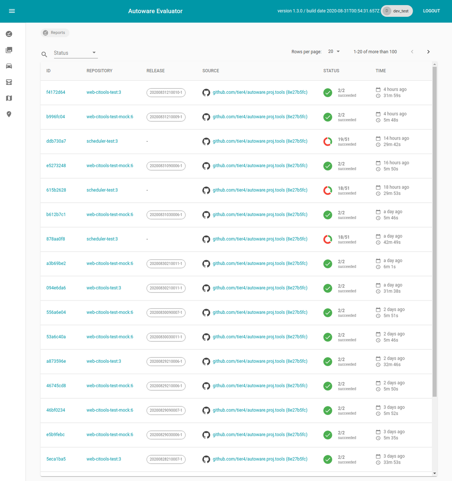452x481 pixels.
Task: Click the GitHub icon in row 878aa0f8
Action: (206, 239)
